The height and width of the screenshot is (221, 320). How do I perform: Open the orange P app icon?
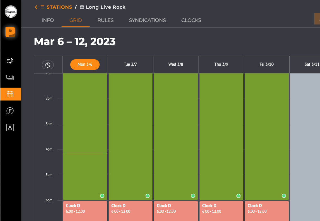(x=10, y=32)
